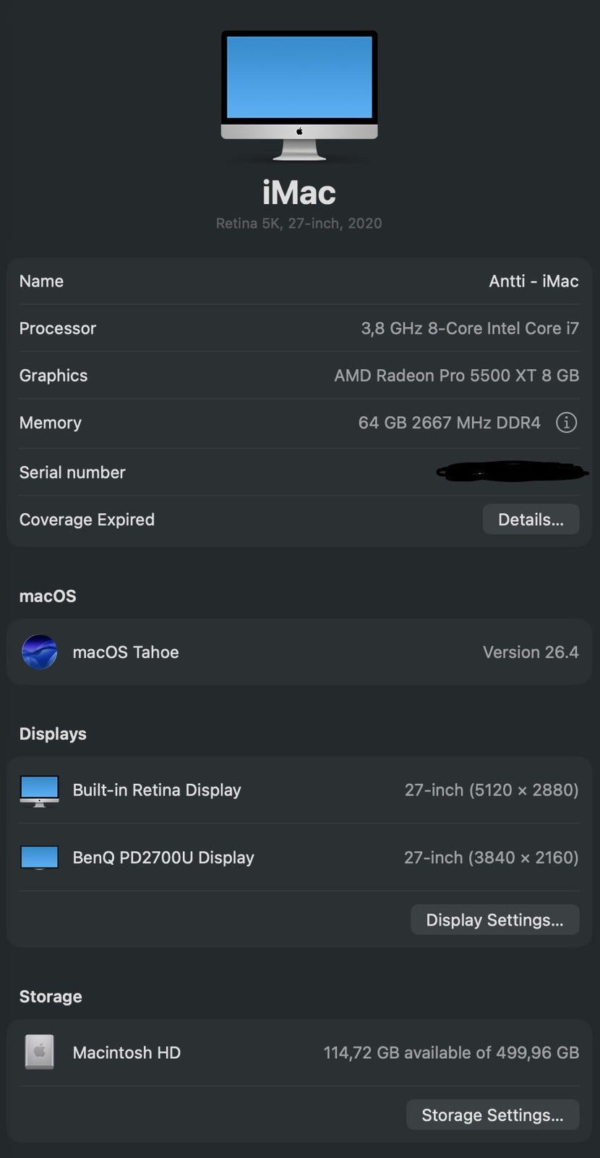The height and width of the screenshot is (1158, 600).
Task: Click the Built-in Retina Display resolution text
Action: tap(492, 790)
